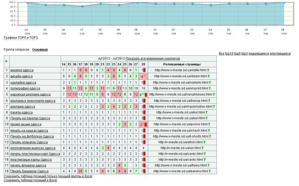
Task: Show all snippet changes link
Action: pyautogui.click(x=152, y=58)
